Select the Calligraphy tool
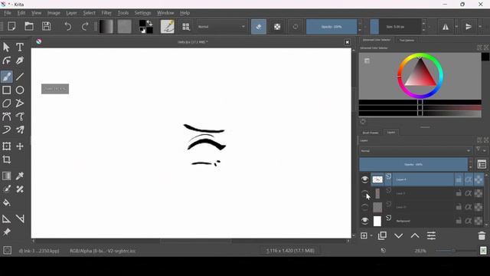The width and height of the screenshot is (490, 276). [x=20, y=61]
